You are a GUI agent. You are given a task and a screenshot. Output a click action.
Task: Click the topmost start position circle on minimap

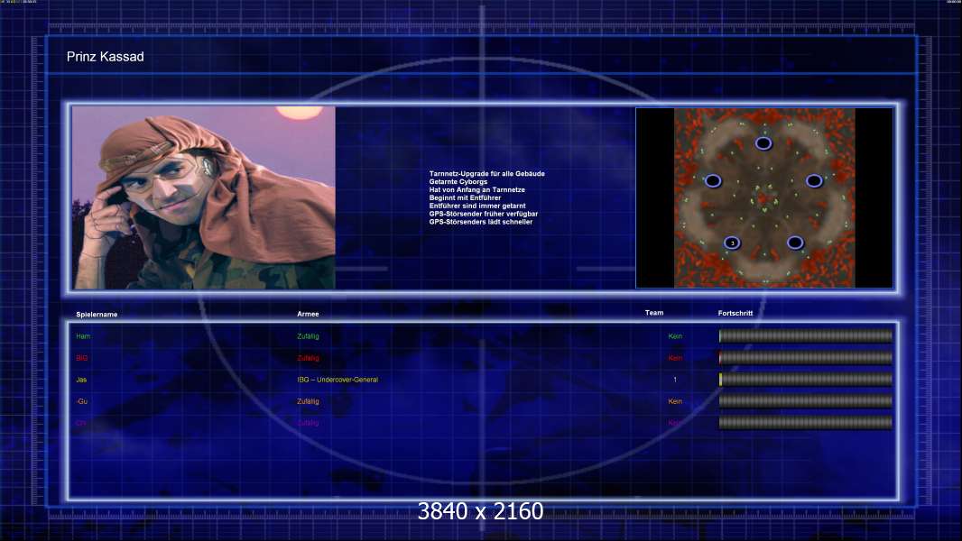point(763,143)
